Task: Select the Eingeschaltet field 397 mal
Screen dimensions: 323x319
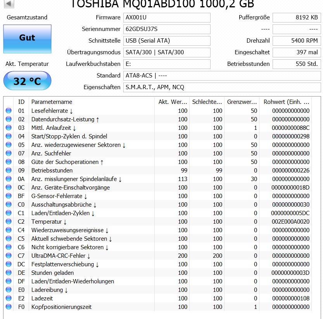Action: [297, 52]
